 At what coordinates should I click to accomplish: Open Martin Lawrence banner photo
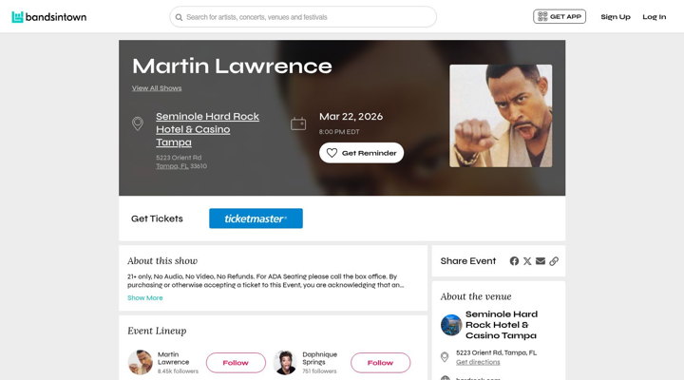(501, 116)
